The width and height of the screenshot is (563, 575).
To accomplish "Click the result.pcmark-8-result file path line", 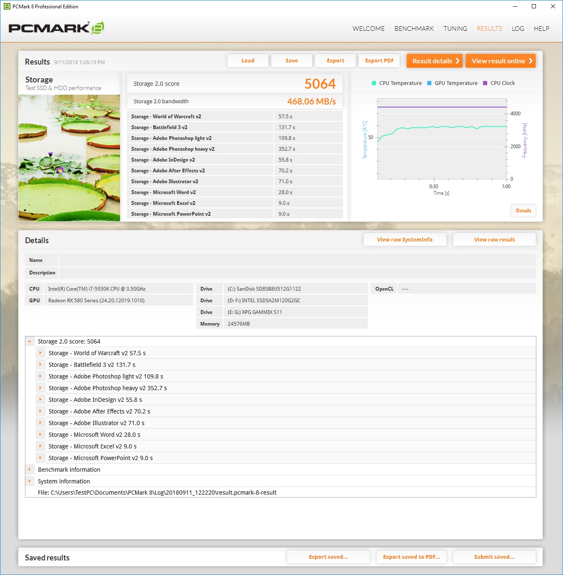I will tap(157, 493).
